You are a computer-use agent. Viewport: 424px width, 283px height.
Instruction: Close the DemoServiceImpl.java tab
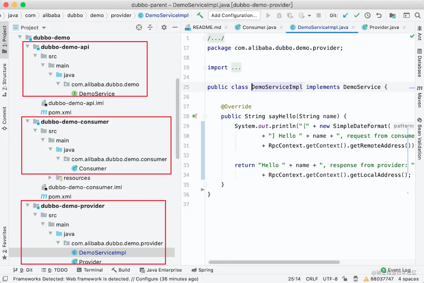click(x=353, y=27)
